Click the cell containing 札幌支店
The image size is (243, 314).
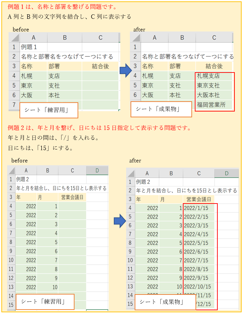pos(208,76)
